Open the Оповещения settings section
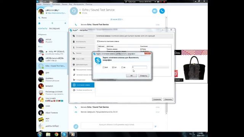The width and height of the screenshot is (244, 137). 83,47
